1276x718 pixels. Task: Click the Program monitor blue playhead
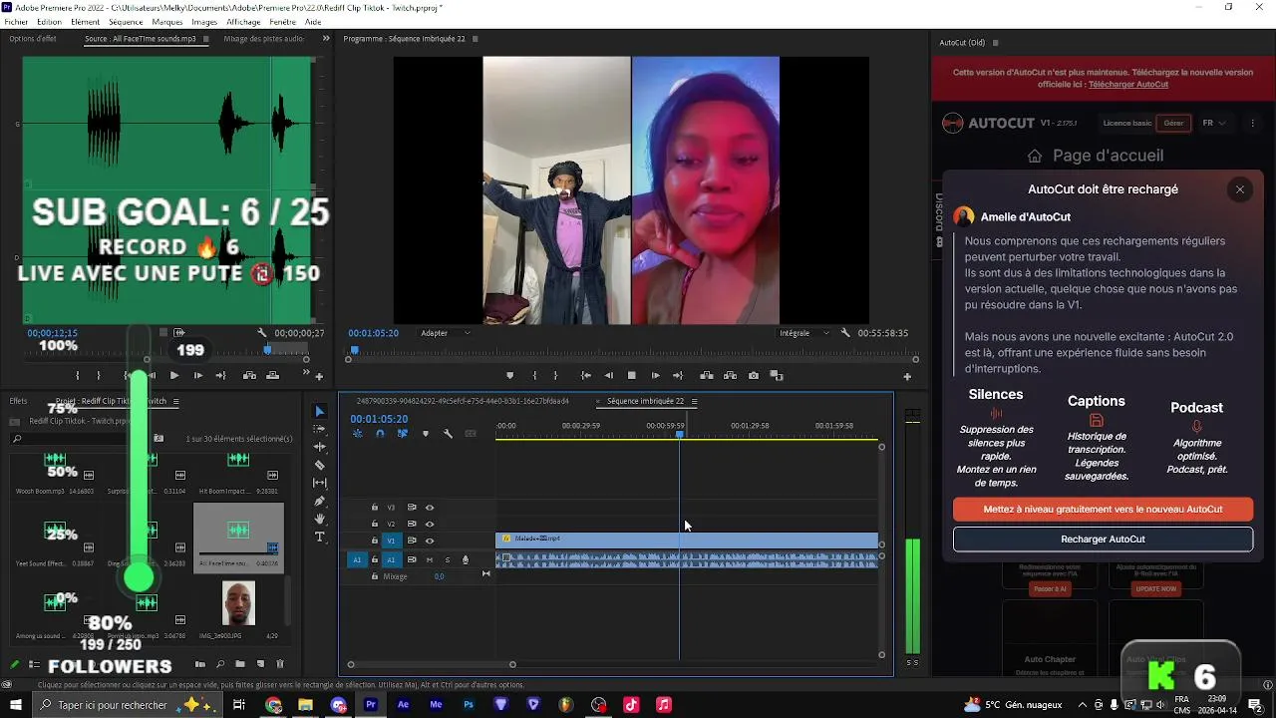pyautogui.click(x=353, y=350)
